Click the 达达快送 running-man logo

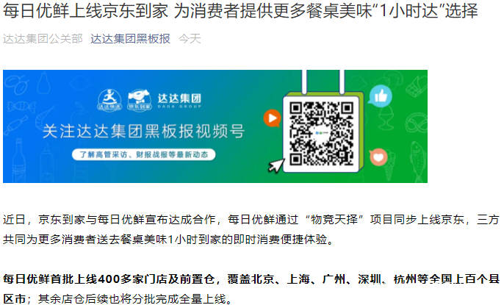click(109, 100)
